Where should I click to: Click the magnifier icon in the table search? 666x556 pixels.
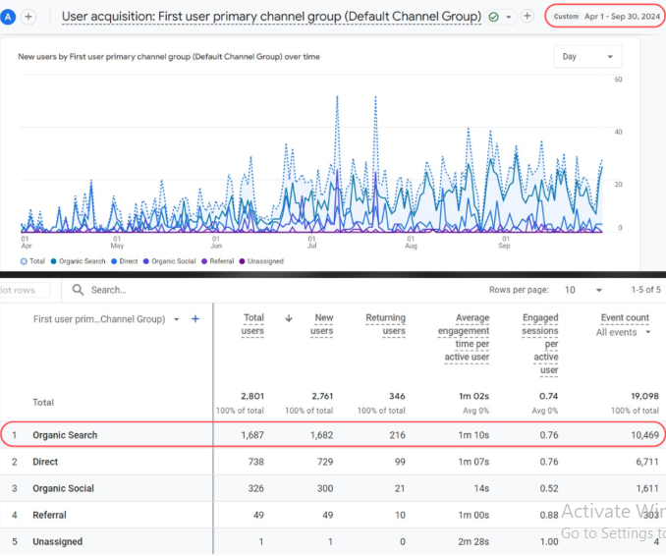[x=79, y=290]
